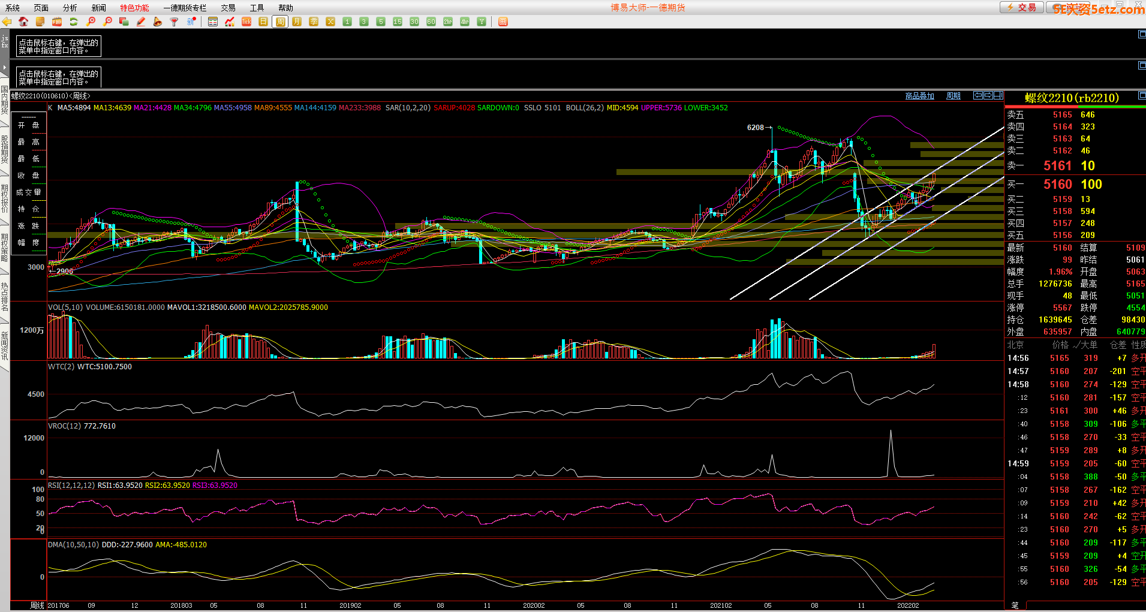
Task: Switch to Tick chart period
Action: pyautogui.click(x=246, y=22)
